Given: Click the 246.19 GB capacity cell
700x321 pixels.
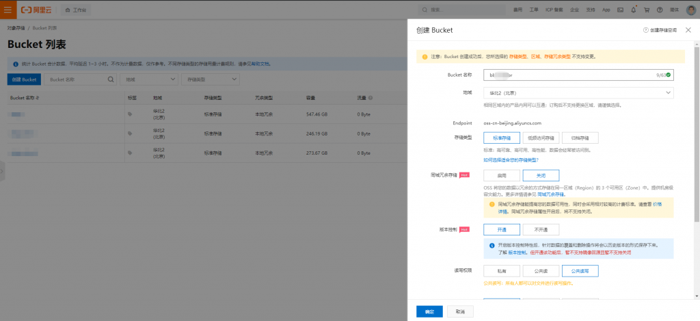Looking at the screenshot, I should click(x=317, y=133).
